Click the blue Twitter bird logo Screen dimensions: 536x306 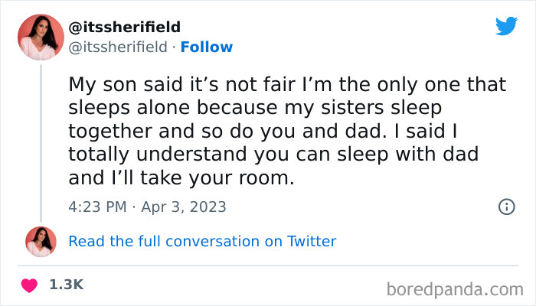[x=506, y=26]
